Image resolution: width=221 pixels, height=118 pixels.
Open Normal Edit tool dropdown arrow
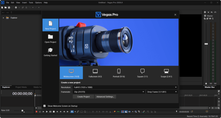pyautogui.click(x=75, y=112)
